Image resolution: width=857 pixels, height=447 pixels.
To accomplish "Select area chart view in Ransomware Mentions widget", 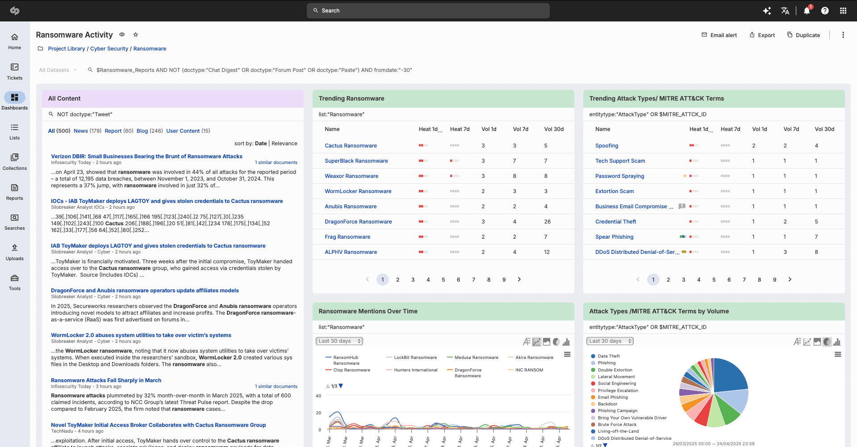I will 547,342.
